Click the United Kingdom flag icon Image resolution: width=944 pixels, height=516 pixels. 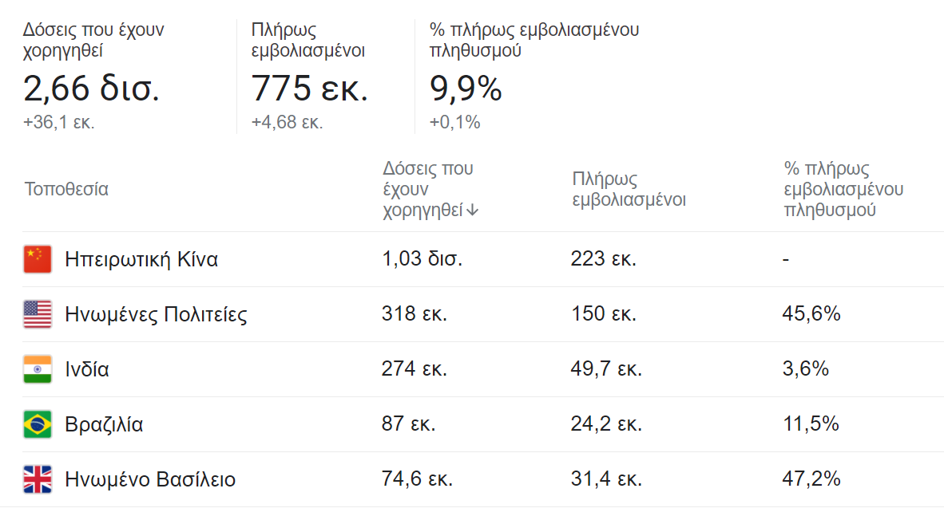(38, 479)
